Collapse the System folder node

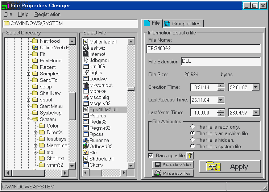29,120
